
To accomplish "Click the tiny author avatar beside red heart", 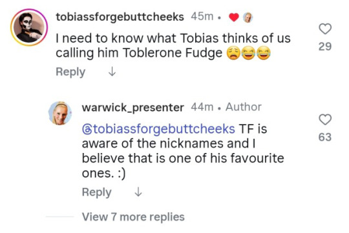I will [x=248, y=17].
